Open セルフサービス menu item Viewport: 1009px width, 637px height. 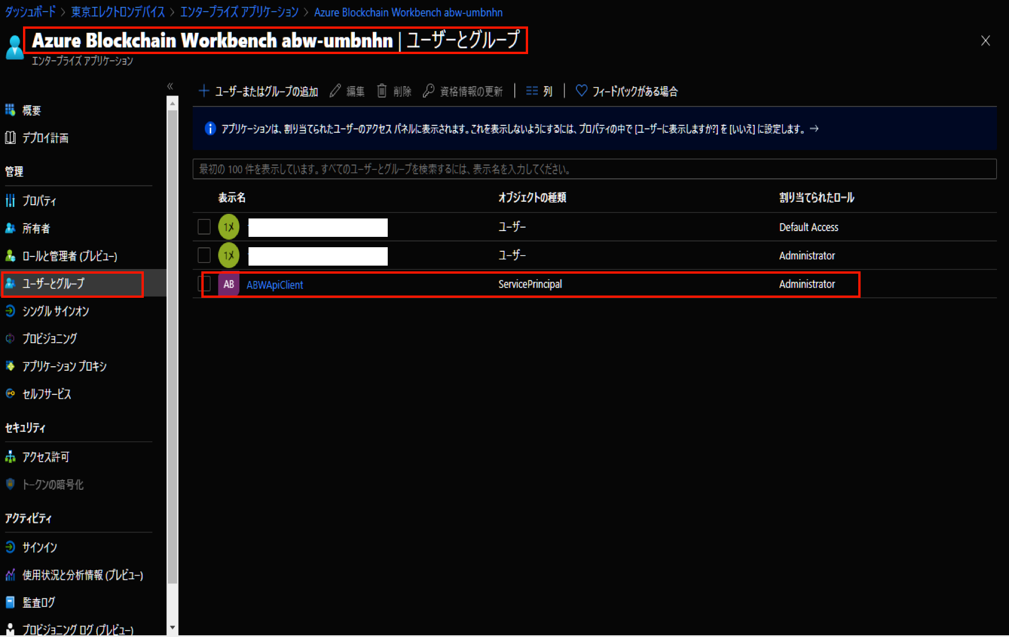point(47,394)
